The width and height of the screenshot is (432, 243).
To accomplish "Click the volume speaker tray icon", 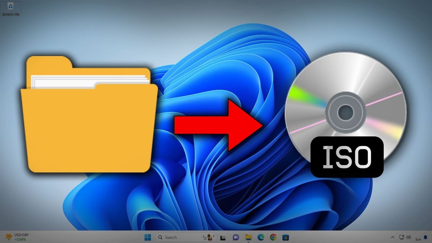I will click(408, 237).
